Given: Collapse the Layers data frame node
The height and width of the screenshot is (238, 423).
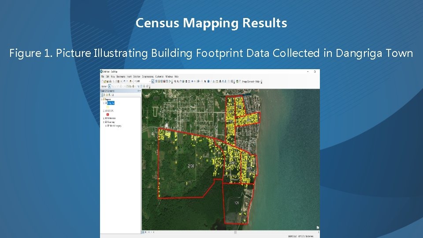Looking at the screenshot, I should (x=101, y=99).
